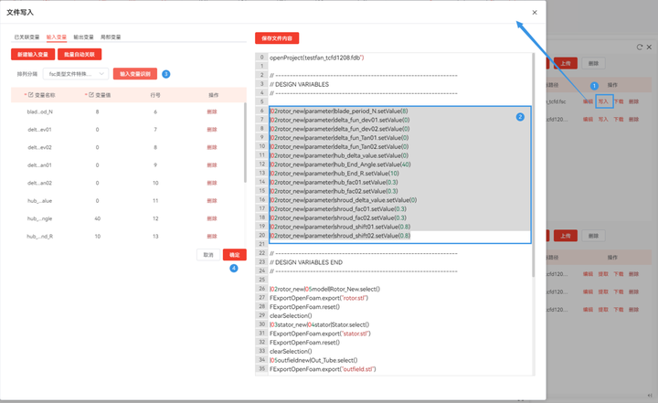Delete the hub_...nd_R variable row
658x403 pixels.
(212, 237)
